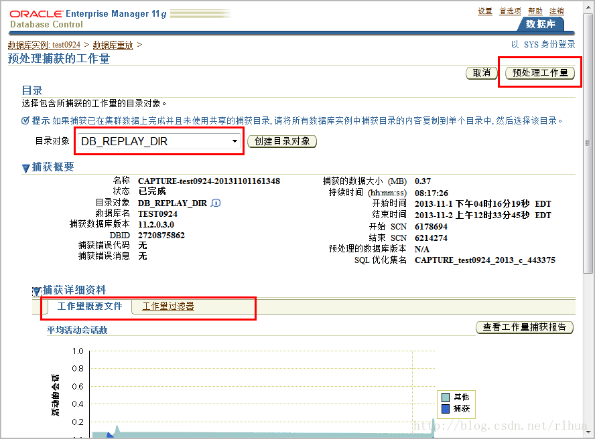Click the scrollbar down arrow
Viewport: 595px width, 439px height.
pos(588,432)
